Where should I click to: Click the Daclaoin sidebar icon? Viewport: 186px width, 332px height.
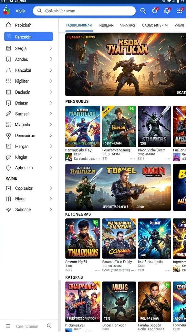pyautogui.click(x=8, y=92)
